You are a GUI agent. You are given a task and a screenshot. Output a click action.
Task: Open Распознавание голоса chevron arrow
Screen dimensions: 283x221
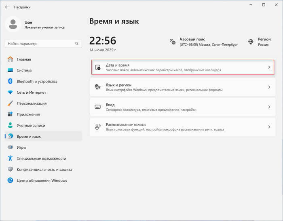(269, 127)
